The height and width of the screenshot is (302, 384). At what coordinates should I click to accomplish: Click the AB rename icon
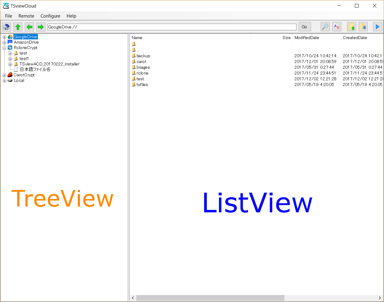click(x=337, y=27)
